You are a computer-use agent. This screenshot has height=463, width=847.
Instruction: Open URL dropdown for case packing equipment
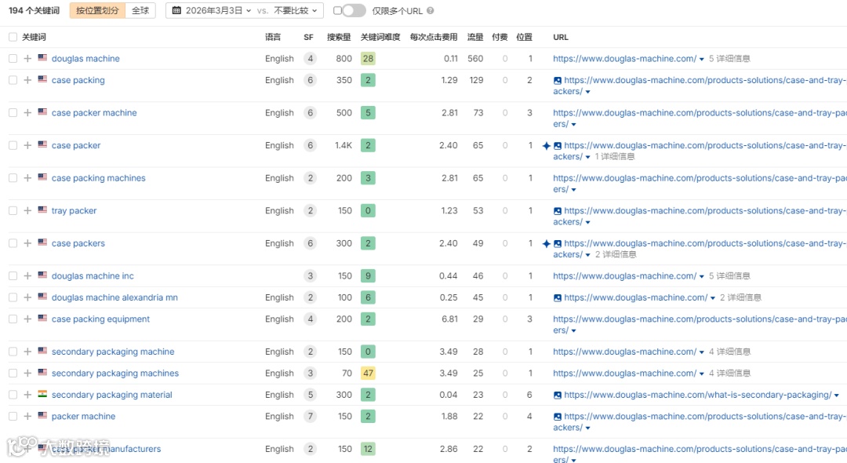click(573, 330)
